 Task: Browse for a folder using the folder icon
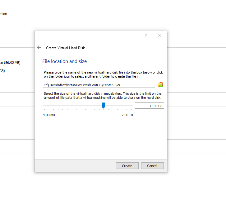(x=160, y=85)
